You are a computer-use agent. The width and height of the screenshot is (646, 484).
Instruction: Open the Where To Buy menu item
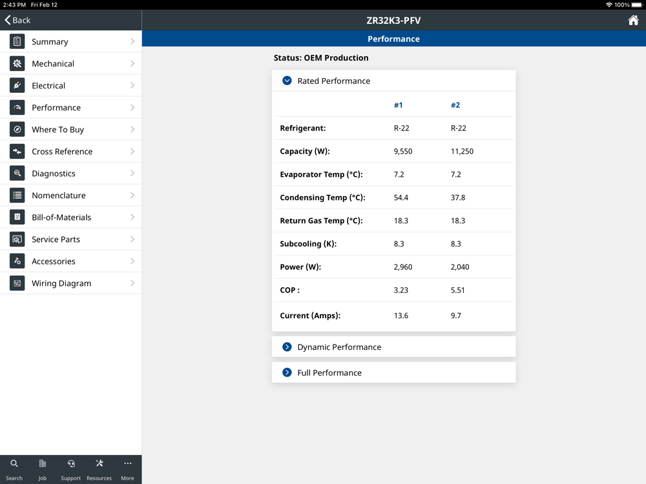(x=71, y=129)
